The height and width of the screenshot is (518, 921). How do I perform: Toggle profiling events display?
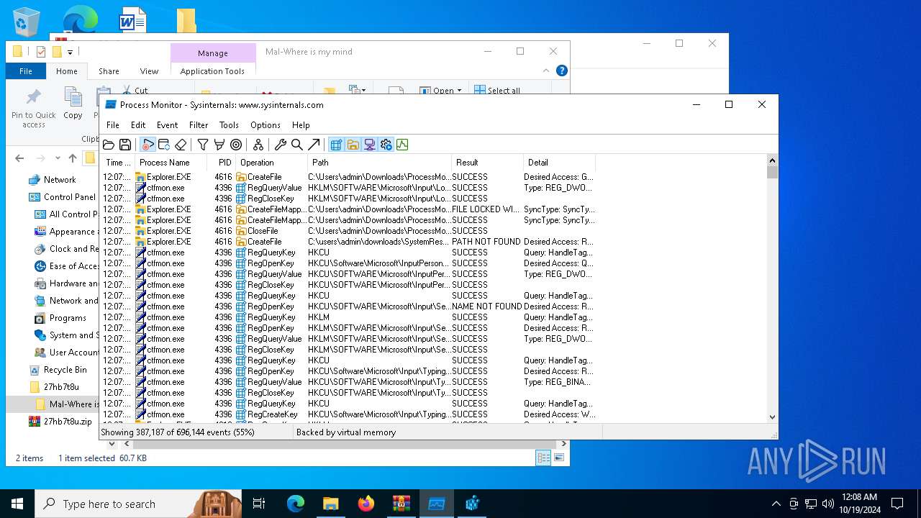(402, 145)
